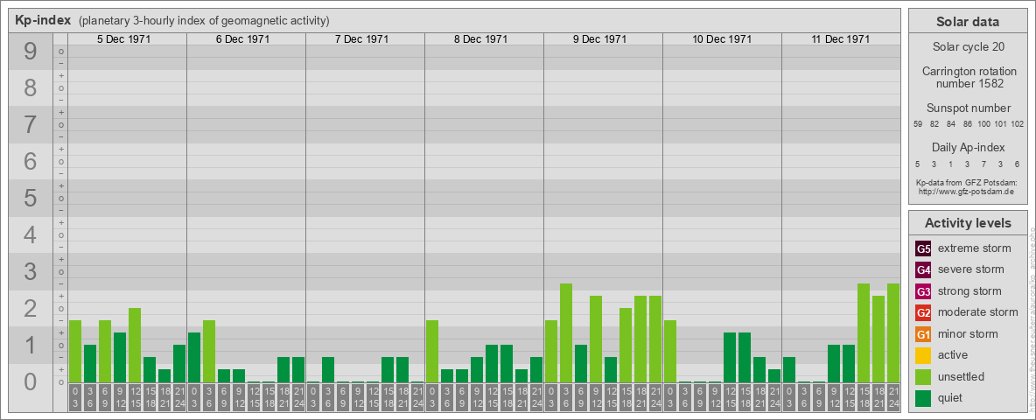Click the light green unsettled legend square
1036x420 pixels.
[x=923, y=376]
